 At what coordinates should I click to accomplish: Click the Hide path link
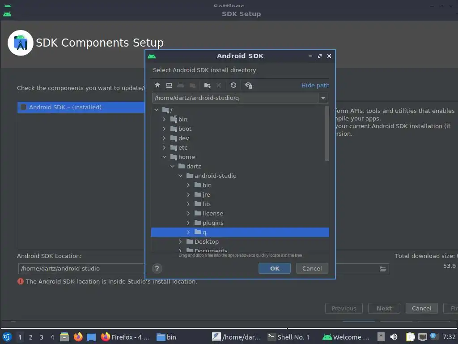pos(315,85)
